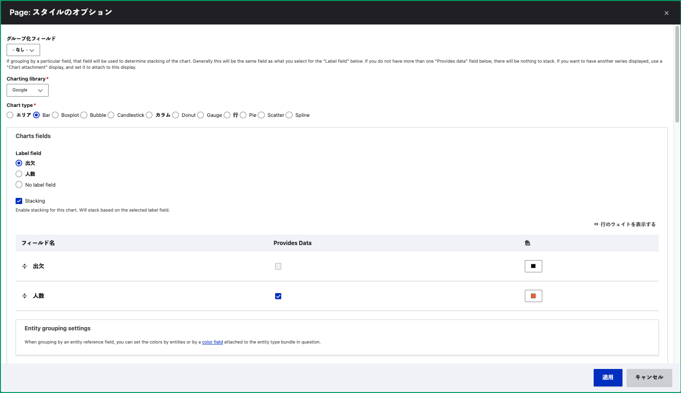Choose 人数 as the label field
Image resolution: width=681 pixels, height=393 pixels.
[x=19, y=174]
